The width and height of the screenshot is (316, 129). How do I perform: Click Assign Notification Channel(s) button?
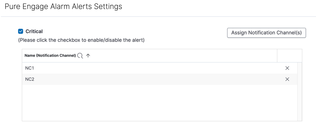point(266,33)
